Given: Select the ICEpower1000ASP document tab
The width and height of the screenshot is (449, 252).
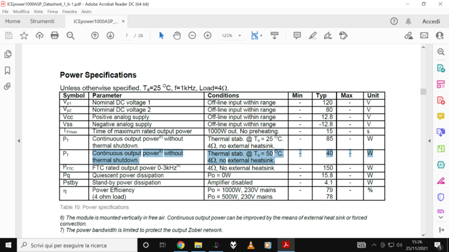Looking at the screenshot, I should click(x=95, y=21).
